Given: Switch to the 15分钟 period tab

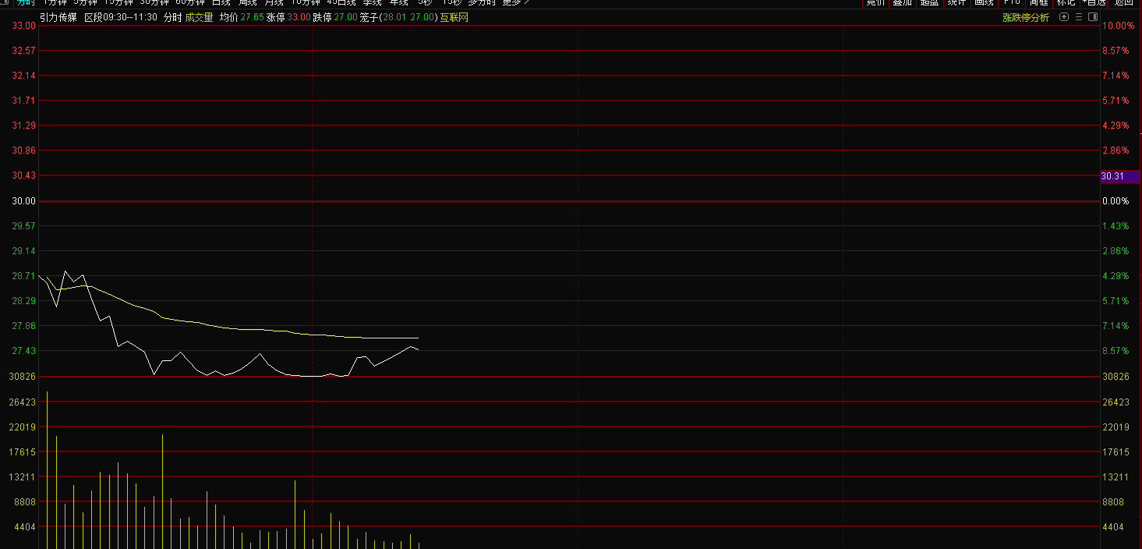Looking at the screenshot, I should [118, 2].
